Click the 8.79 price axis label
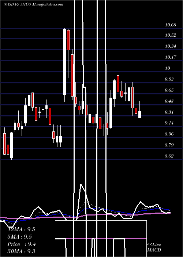The height and width of the screenshot is (257, 183). tap(169, 145)
